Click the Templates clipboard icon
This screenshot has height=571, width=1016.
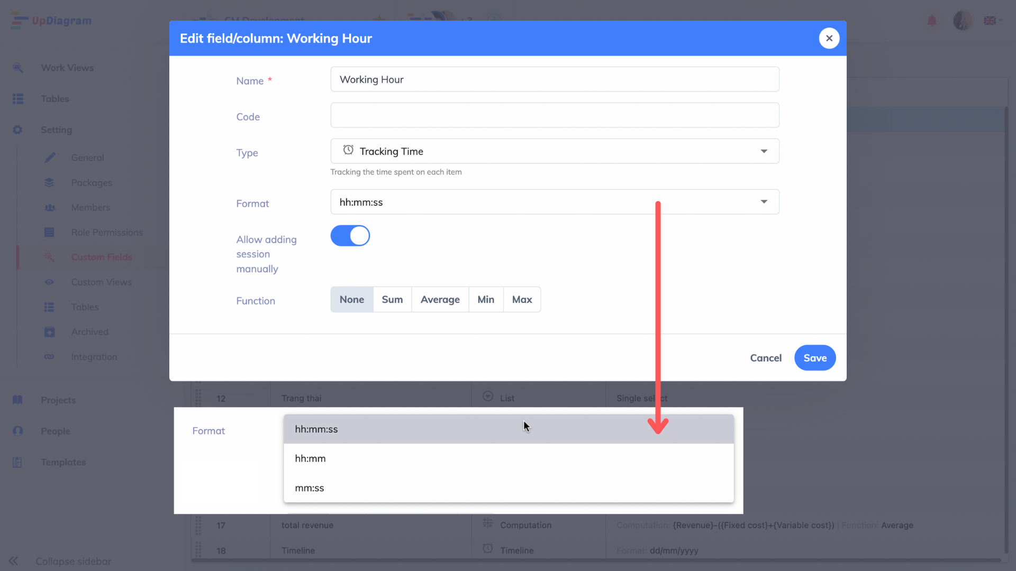pyautogui.click(x=17, y=462)
